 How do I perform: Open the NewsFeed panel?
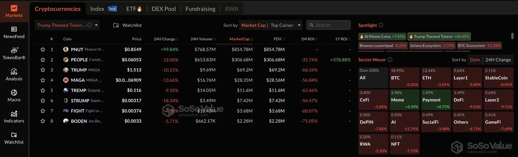coord(14,32)
